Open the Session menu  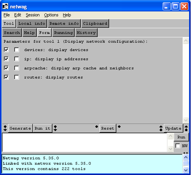click(33, 15)
